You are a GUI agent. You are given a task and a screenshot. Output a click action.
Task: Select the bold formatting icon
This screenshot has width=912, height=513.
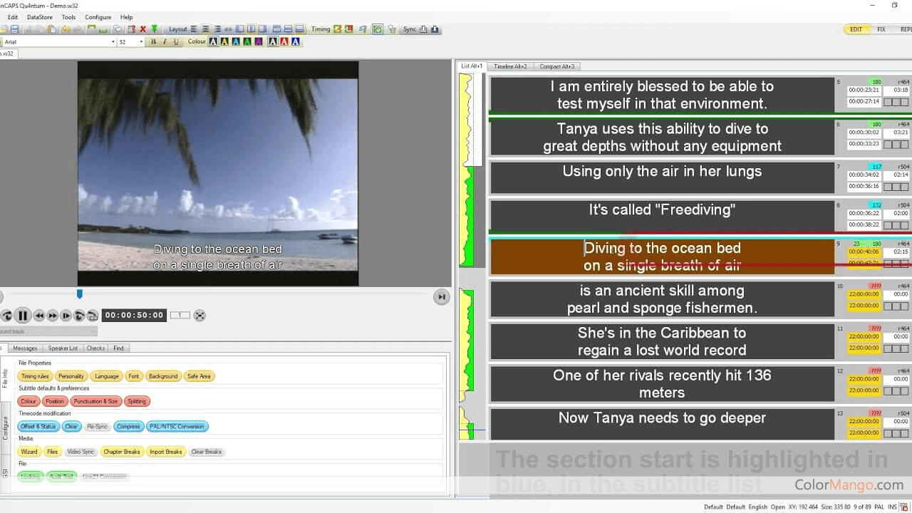(x=152, y=41)
